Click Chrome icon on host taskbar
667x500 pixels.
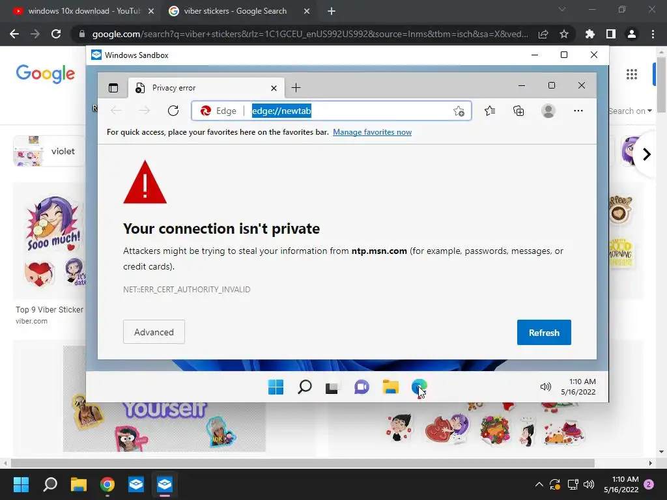[107, 484]
